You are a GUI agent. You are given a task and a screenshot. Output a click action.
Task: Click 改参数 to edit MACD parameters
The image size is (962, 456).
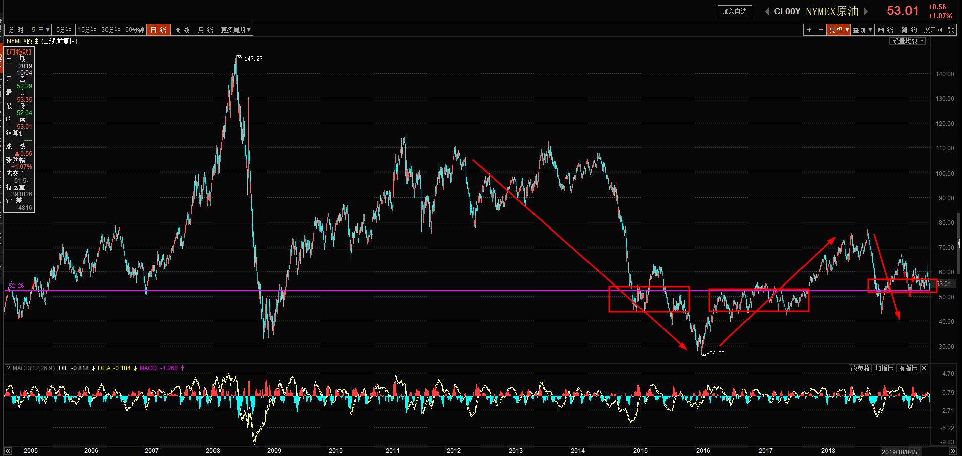click(861, 368)
